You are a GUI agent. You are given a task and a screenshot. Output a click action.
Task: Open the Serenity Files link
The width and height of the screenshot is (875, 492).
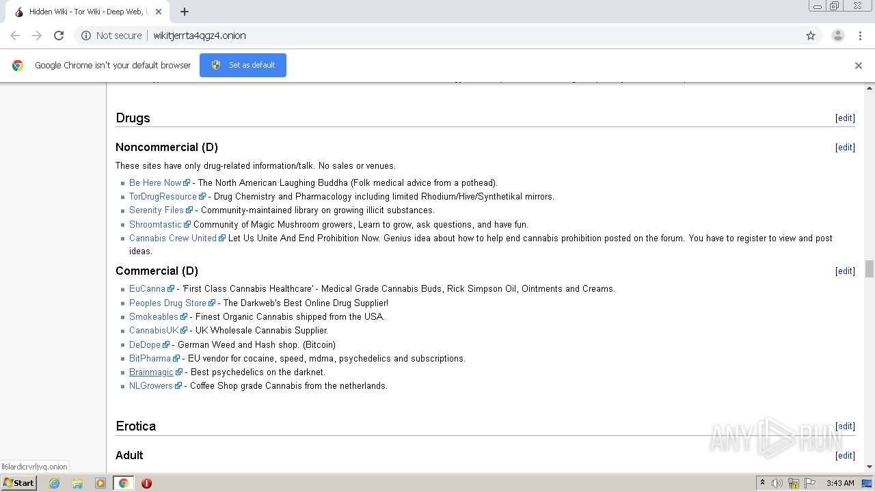pos(157,210)
